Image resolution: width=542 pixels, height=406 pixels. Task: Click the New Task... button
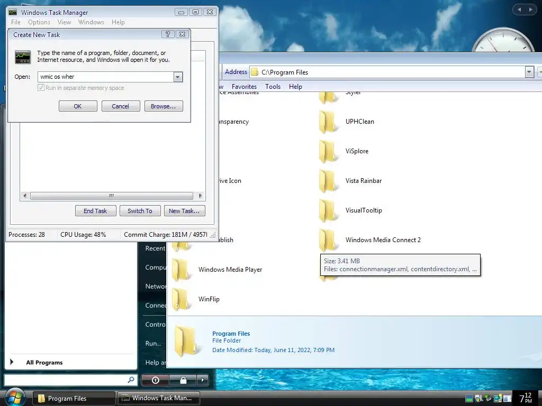click(185, 211)
